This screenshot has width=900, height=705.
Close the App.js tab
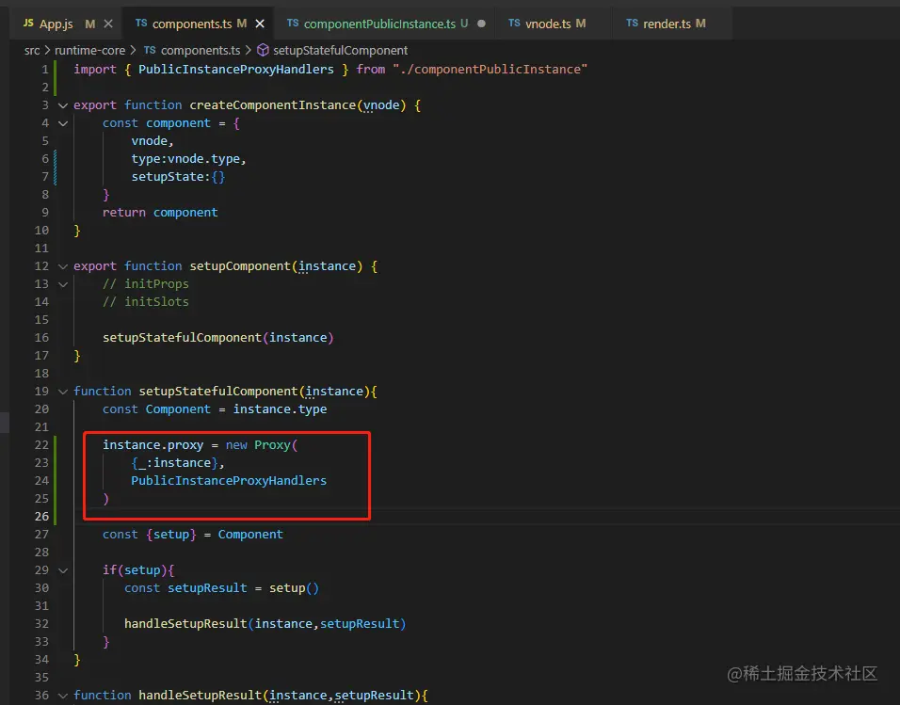[108, 24]
